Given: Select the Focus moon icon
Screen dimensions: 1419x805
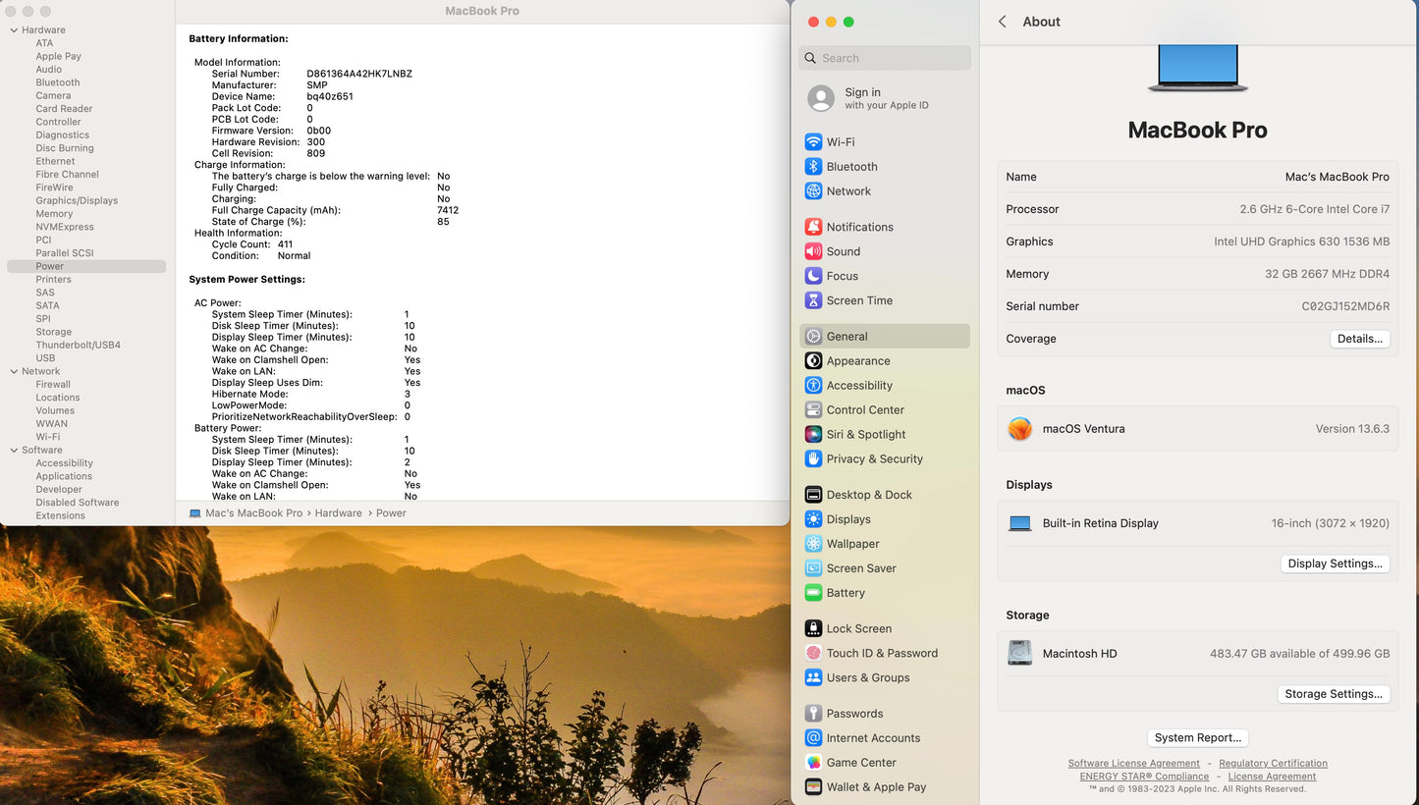Looking at the screenshot, I should tap(813, 276).
